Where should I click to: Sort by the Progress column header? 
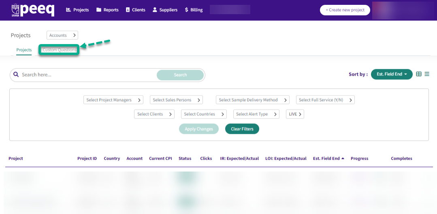[x=360, y=158]
